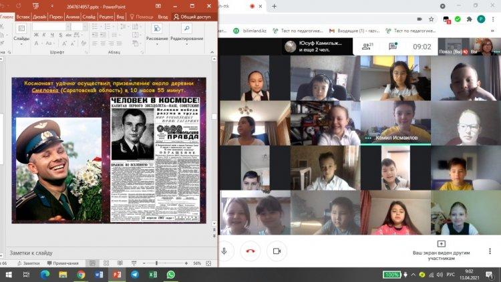This screenshot has width=501, height=282.
Task: Apply bold (Ж) formatting in PowerPoint
Action: tap(36, 35)
